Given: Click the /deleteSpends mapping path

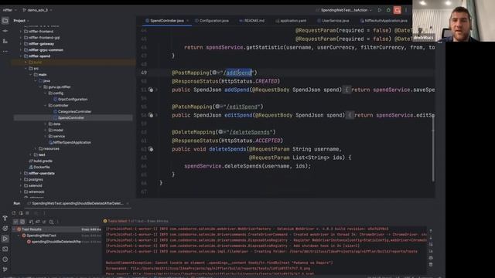Looking at the screenshot, I should click(250, 132).
